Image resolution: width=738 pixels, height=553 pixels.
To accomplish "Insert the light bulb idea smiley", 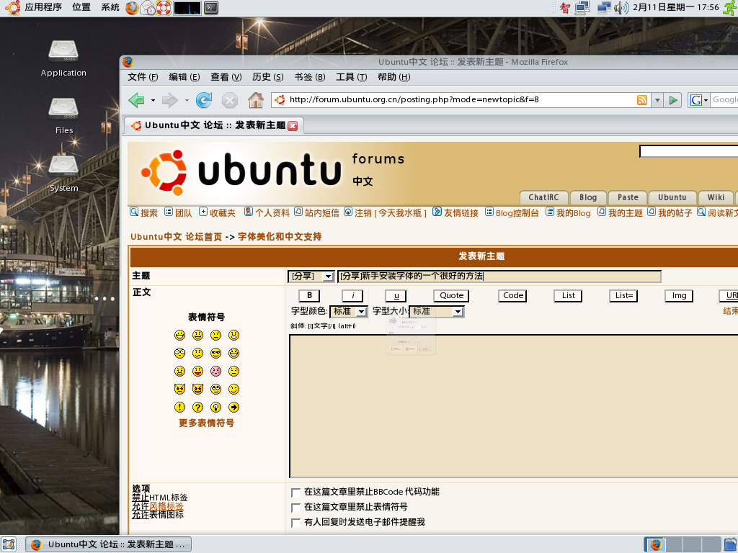I will click(x=215, y=408).
